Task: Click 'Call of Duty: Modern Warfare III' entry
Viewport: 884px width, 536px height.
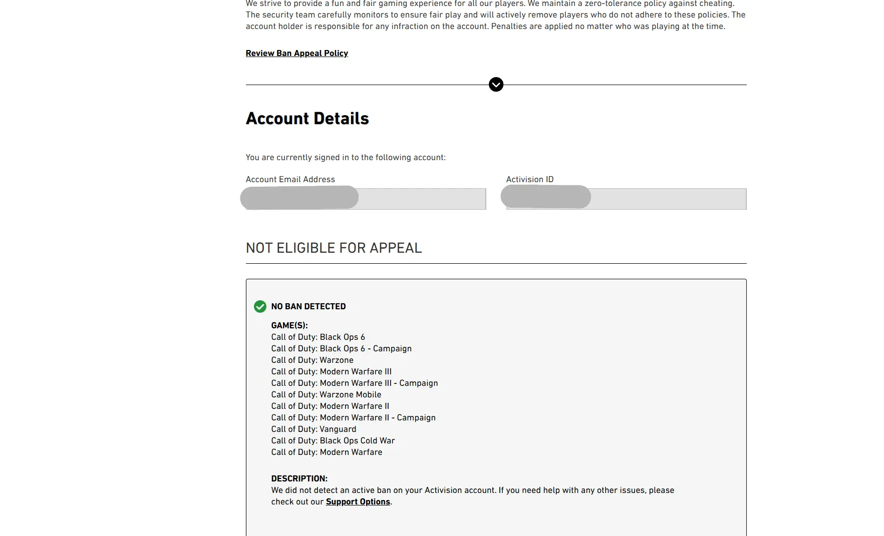Action: (331, 371)
